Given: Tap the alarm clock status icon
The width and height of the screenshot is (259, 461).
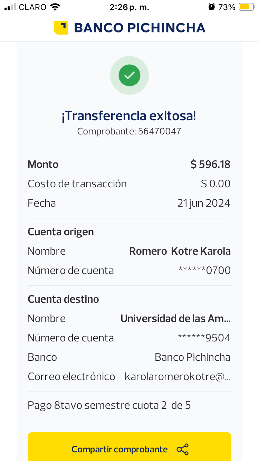Looking at the screenshot, I should 211,7.
